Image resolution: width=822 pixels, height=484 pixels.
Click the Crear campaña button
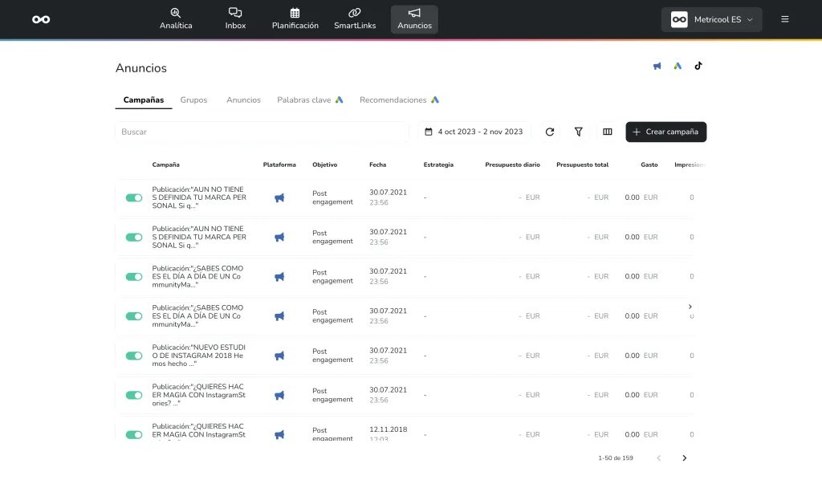pyautogui.click(x=665, y=132)
